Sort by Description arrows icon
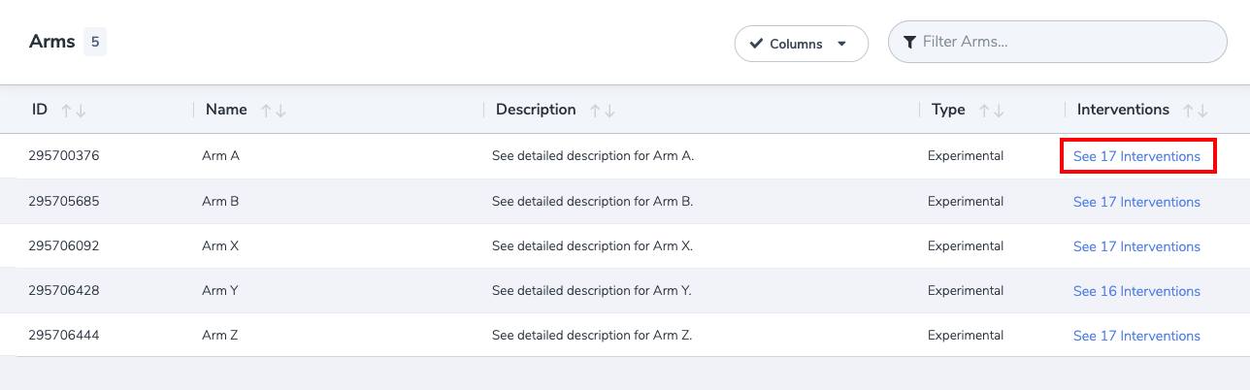Image resolution: width=1250 pixels, height=390 pixels. (602, 111)
